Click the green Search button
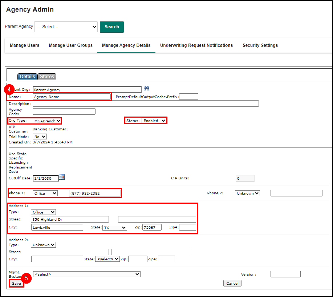333x297 pixels. pyautogui.click(x=112, y=27)
